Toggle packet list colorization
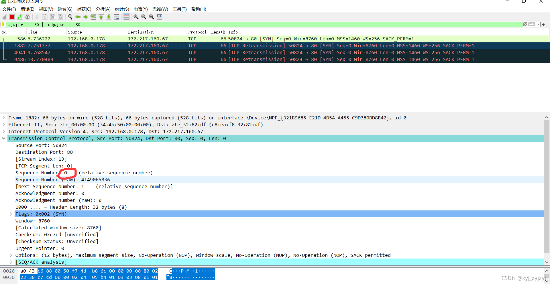 tap(126, 17)
